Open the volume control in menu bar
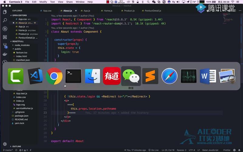243x152 pixels. coord(178,2)
